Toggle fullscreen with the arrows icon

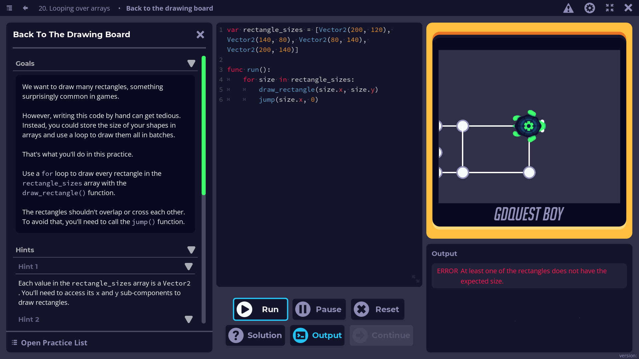pos(609,8)
